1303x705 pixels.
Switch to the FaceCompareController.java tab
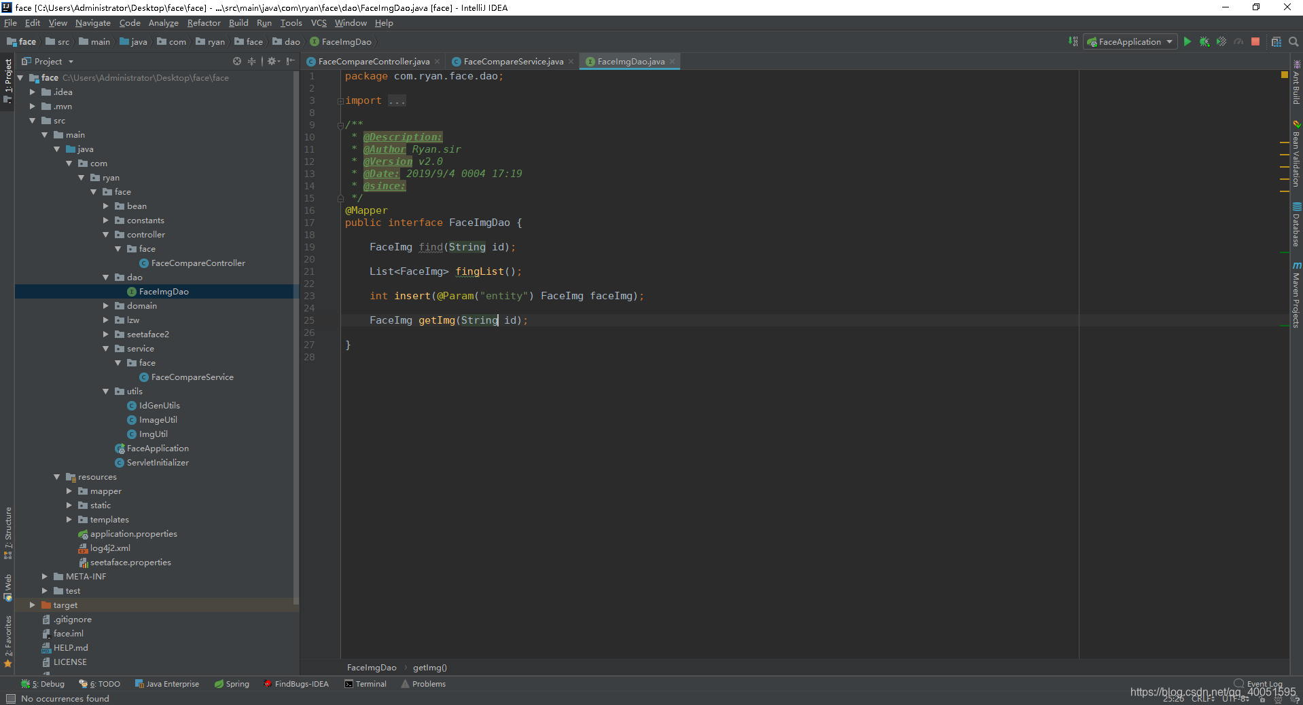[x=374, y=62]
